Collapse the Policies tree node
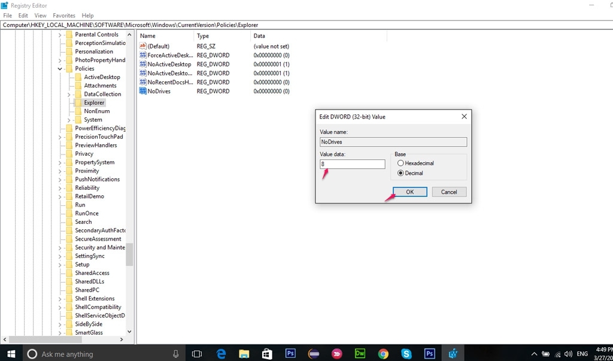Image resolution: width=613 pixels, height=361 pixels. [x=60, y=69]
